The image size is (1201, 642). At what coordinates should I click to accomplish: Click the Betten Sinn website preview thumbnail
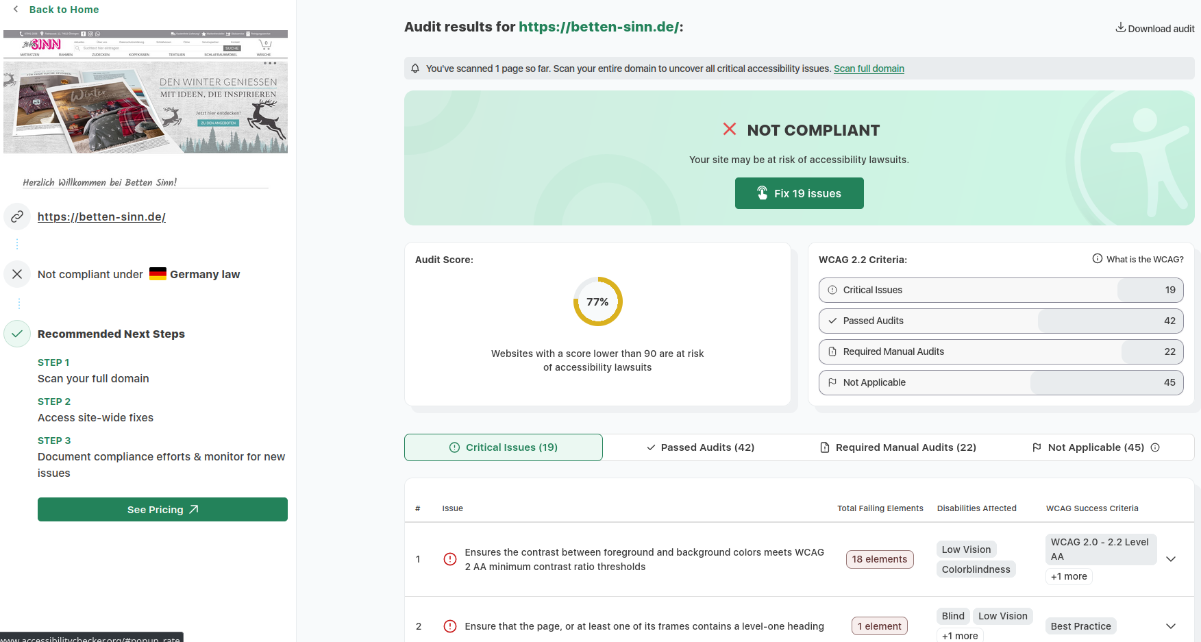[145, 92]
